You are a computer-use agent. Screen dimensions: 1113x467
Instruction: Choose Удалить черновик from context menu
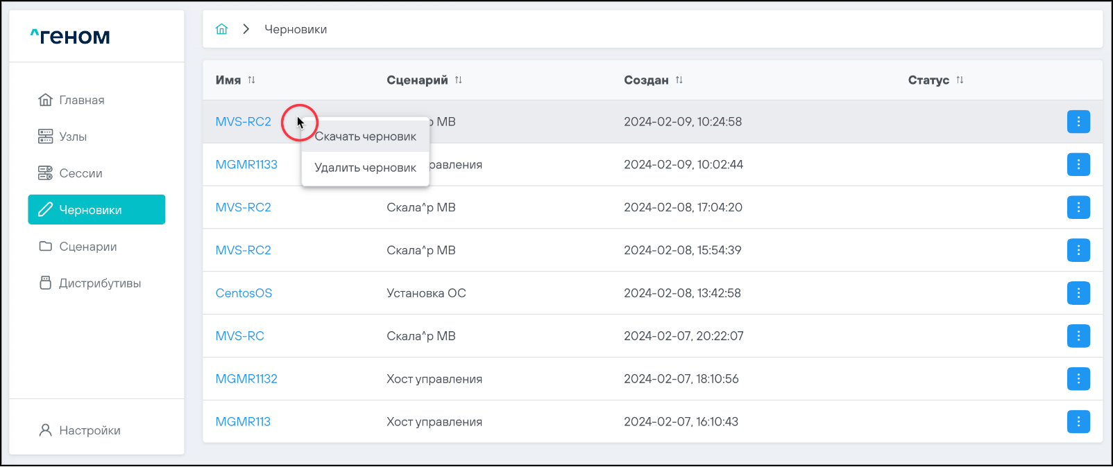click(366, 168)
